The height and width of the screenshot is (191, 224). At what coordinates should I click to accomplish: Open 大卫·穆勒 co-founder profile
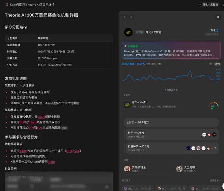click(198, 169)
